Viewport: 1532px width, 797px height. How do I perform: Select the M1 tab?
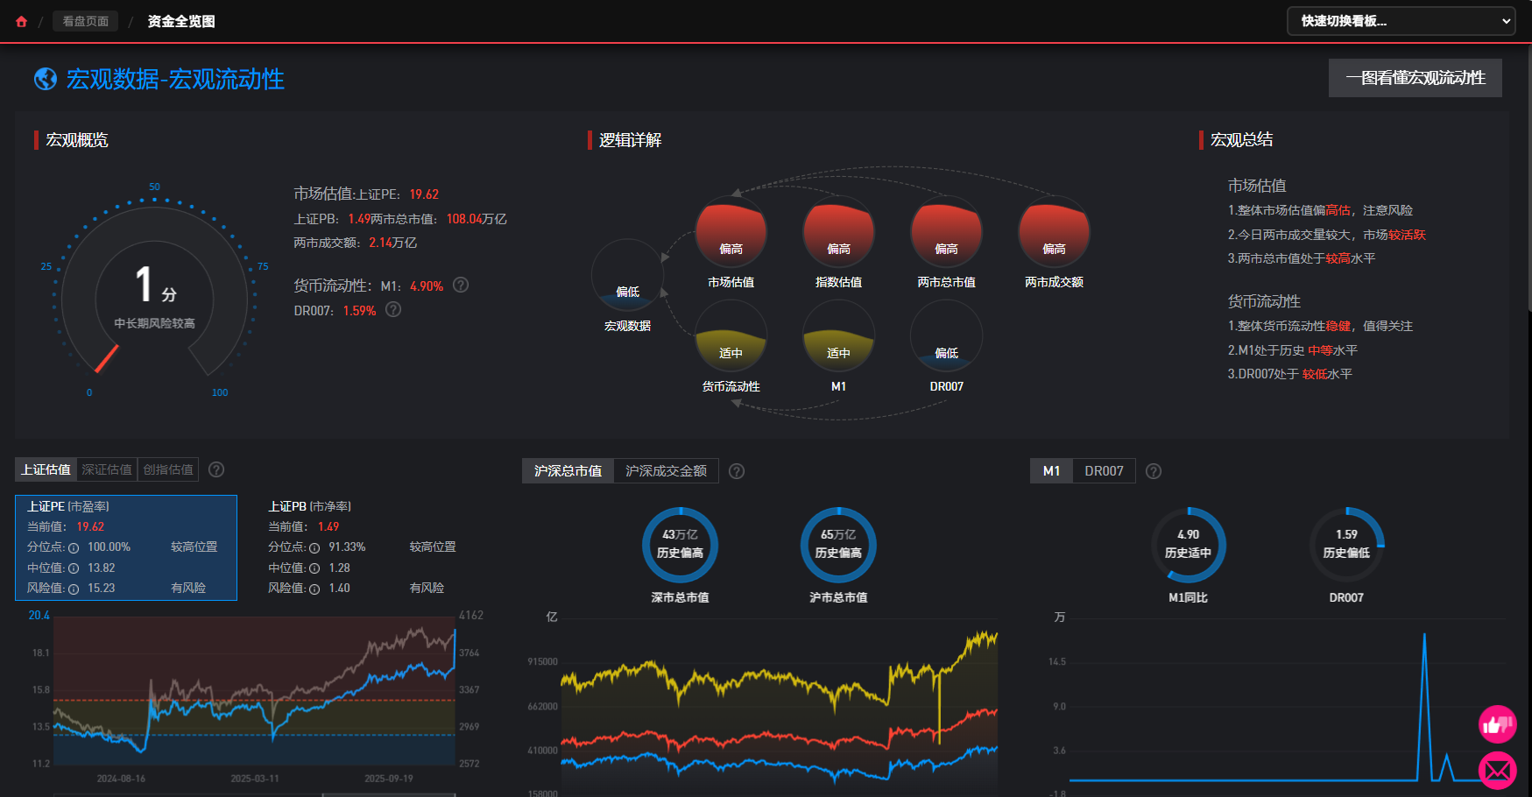coord(1051,471)
